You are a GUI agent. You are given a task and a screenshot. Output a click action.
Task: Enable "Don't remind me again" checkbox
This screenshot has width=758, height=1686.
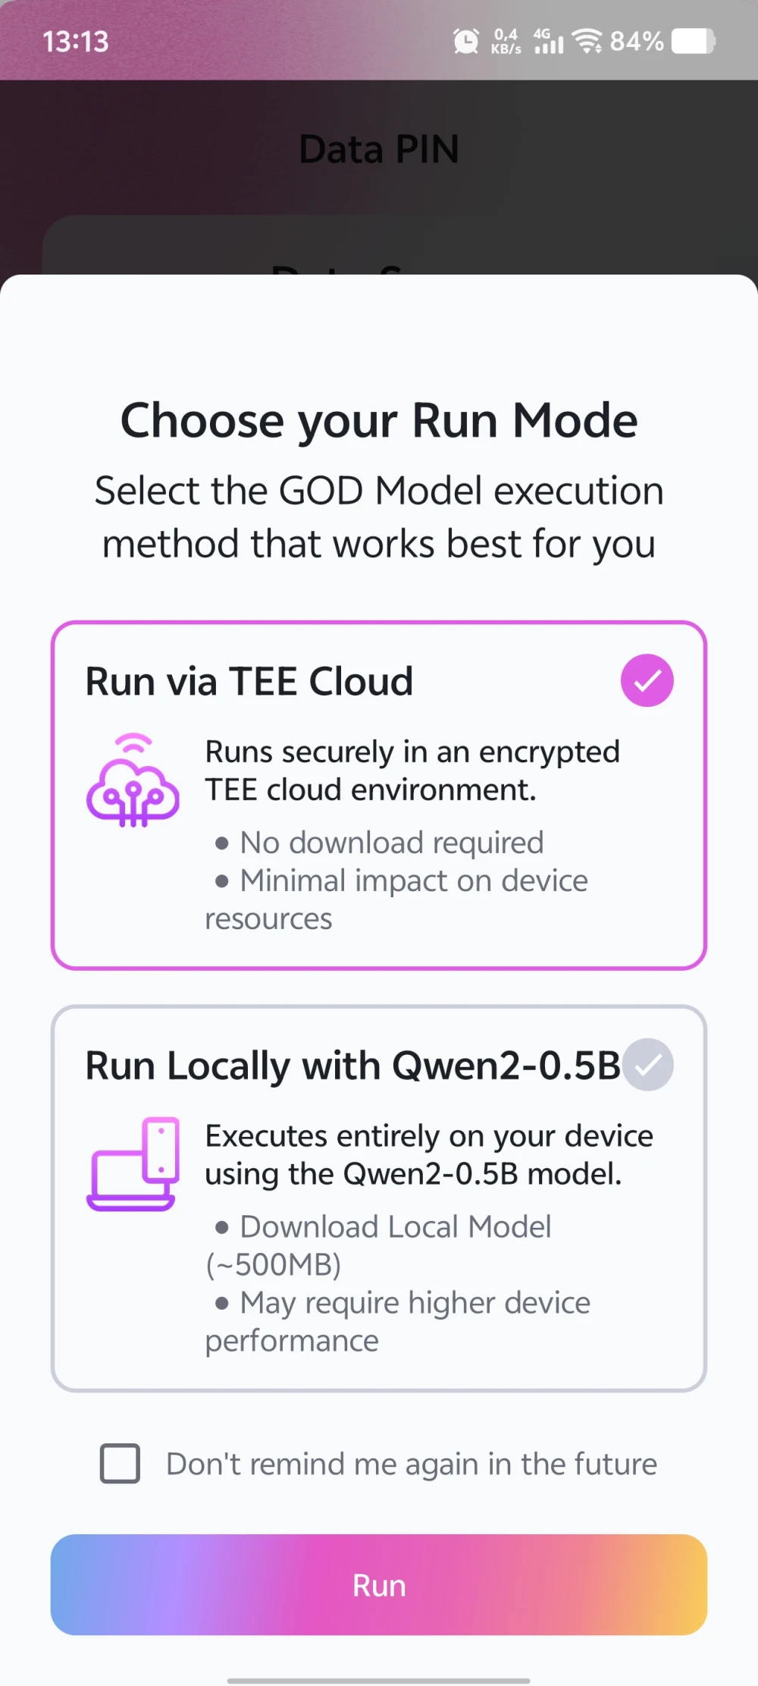coord(120,1463)
